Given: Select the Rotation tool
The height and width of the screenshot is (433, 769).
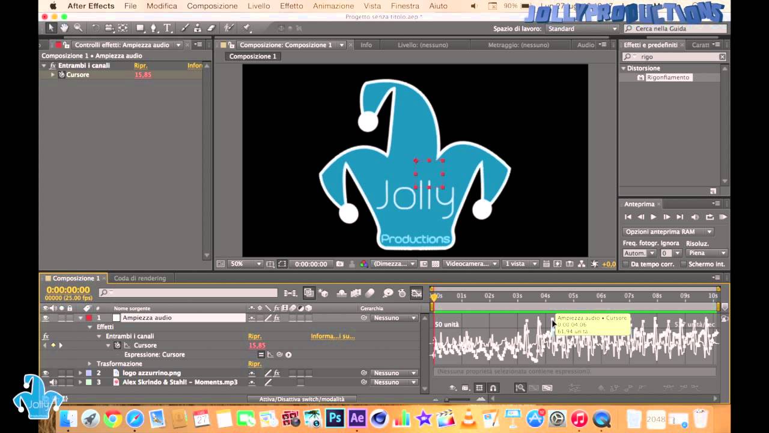Looking at the screenshot, I should (96, 28).
